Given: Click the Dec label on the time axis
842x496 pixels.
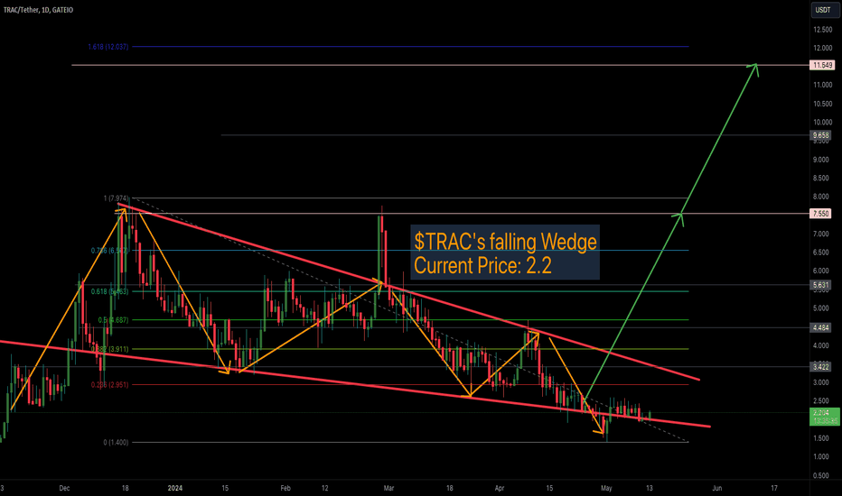Looking at the screenshot, I should tap(64, 488).
